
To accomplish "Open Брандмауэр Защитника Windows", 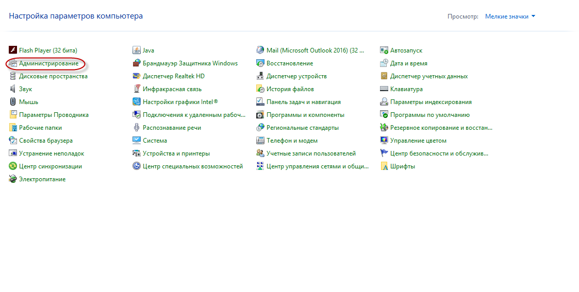I will tap(190, 63).
